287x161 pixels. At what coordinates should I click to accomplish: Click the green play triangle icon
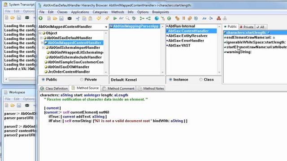[115, 18]
